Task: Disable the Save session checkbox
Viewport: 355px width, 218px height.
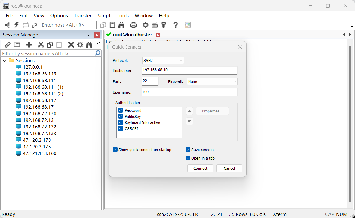Action: (x=188, y=150)
